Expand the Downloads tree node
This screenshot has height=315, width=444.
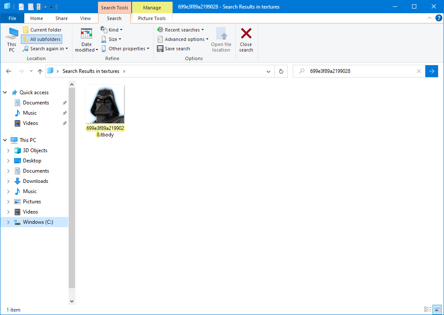(x=8, y=181)
